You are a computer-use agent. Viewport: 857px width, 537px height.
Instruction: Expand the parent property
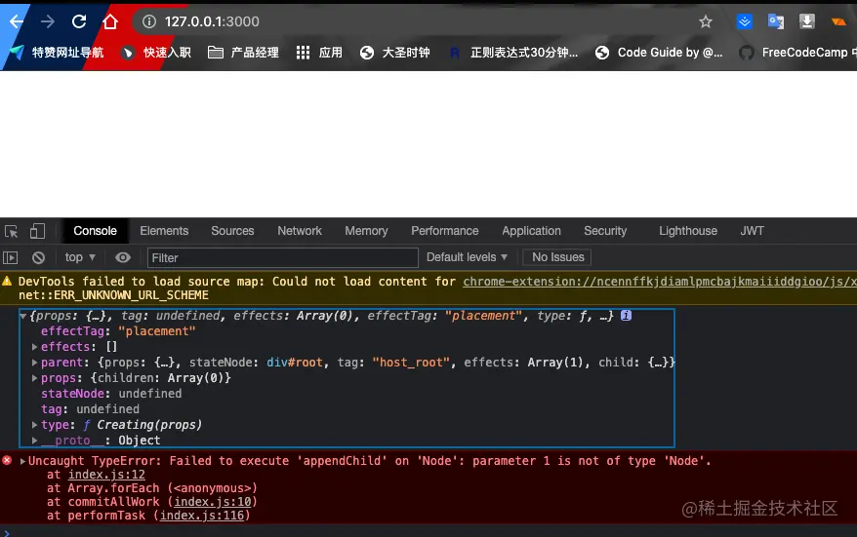34,363
